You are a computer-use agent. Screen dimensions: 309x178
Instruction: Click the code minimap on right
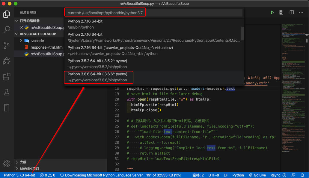point(293,88)
